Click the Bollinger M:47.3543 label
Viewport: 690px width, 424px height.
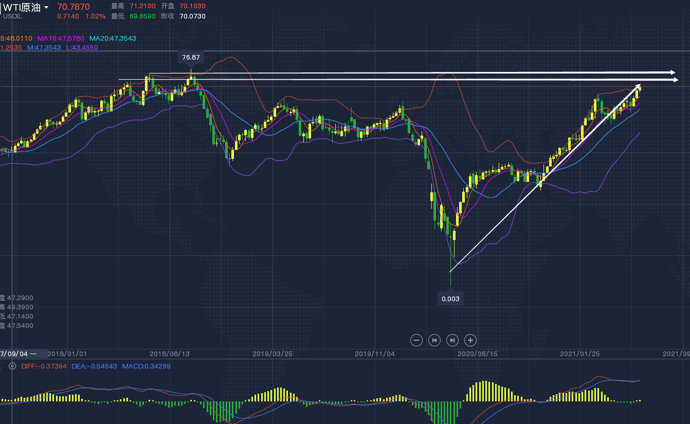[44, 48]
